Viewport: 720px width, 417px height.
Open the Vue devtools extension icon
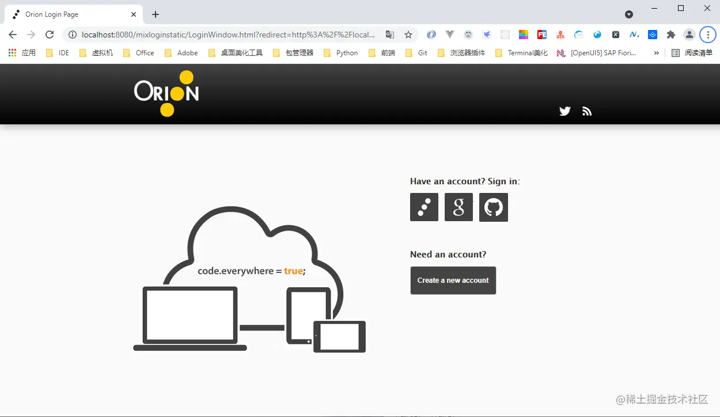pyautogui.click(x=450, y=35)
